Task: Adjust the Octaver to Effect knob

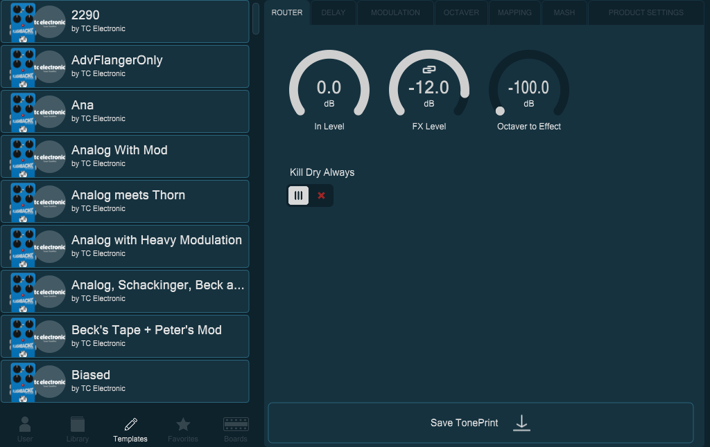Action: coord(529,83)
